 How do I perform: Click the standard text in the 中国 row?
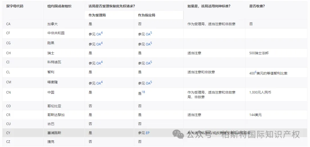click(211, 95)
